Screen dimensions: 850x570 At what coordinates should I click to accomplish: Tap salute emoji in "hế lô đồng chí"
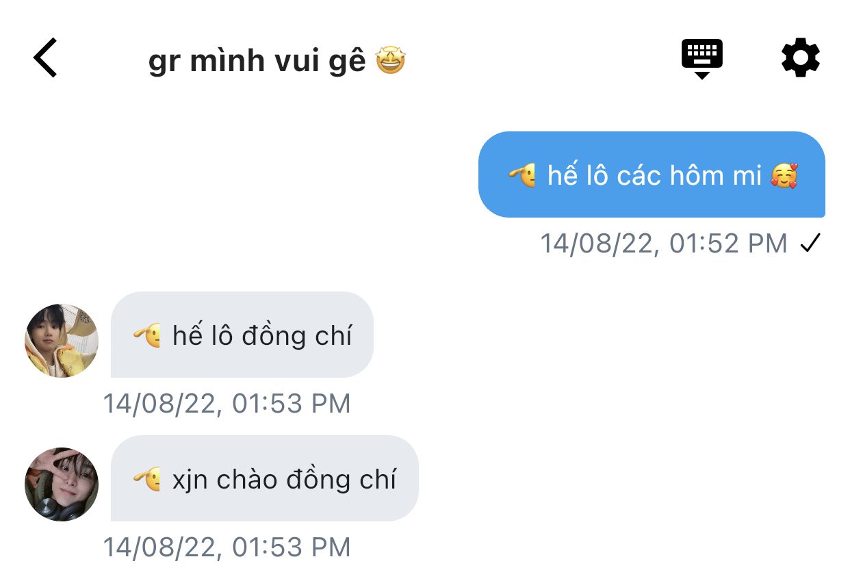click(147, 335)
